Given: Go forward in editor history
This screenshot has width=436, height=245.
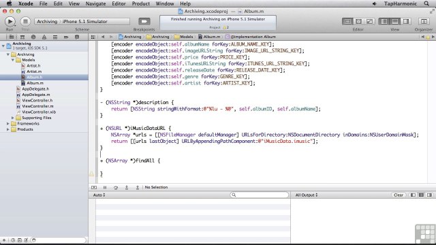Looking at the screenshot, I should point(111,37).
